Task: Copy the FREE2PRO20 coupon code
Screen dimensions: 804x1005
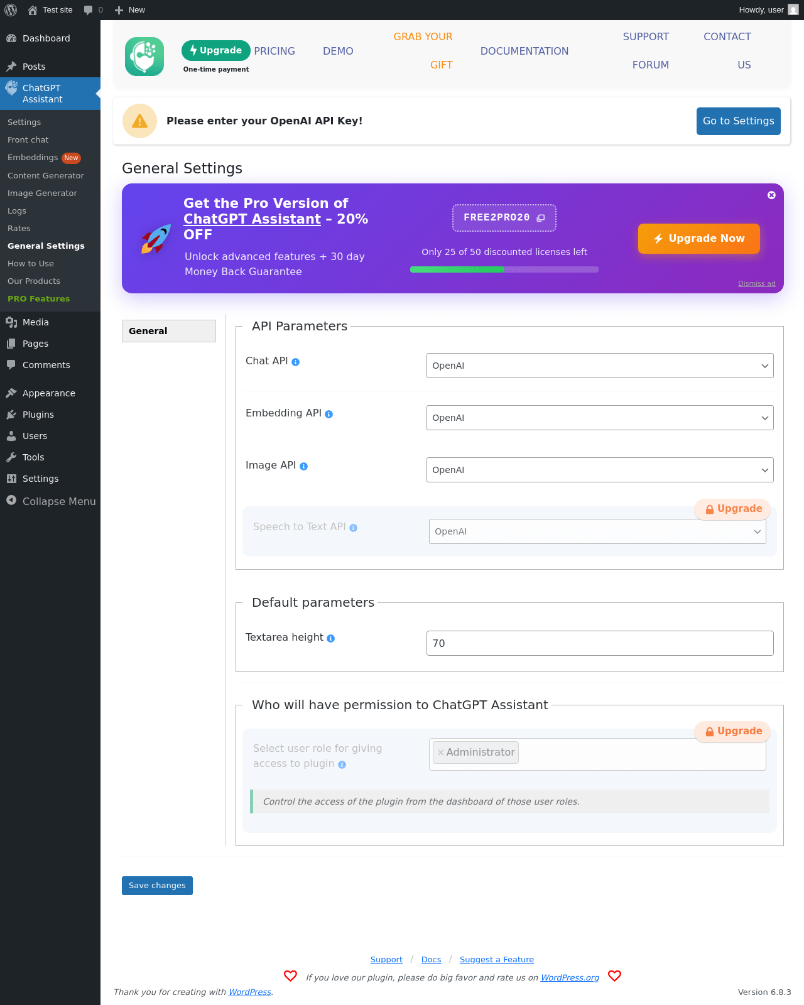Action: (x=541, y=218)
